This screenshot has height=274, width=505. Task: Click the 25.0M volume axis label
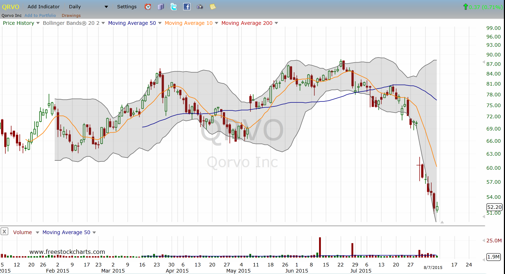(x=493, y=240)
